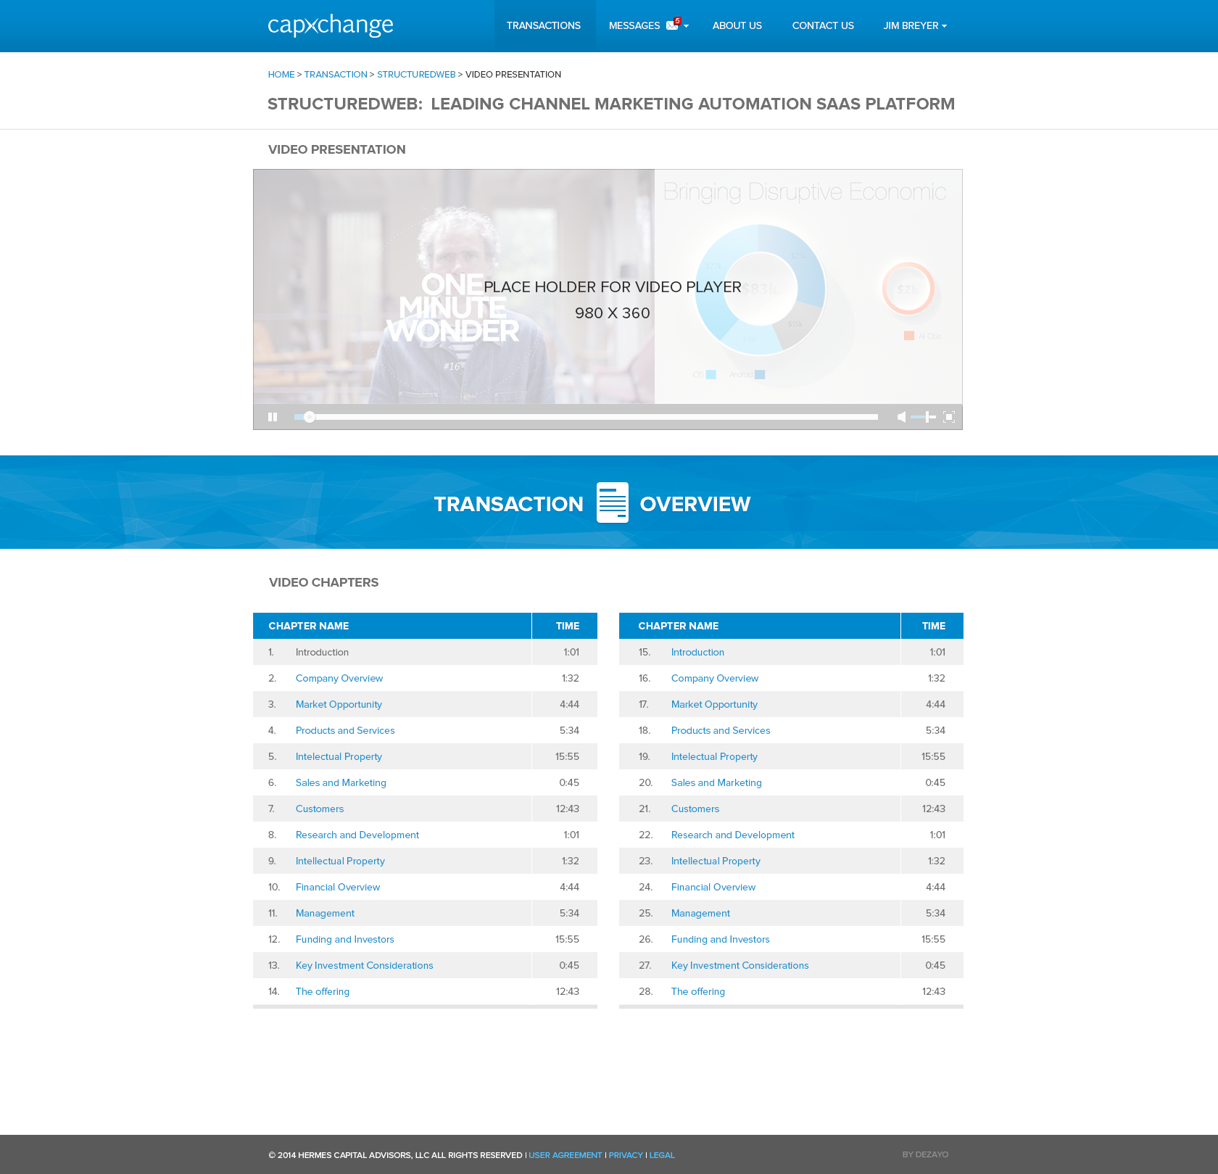
Task: Open chapter 13 Key Investment Considerations
Action: 365,965
